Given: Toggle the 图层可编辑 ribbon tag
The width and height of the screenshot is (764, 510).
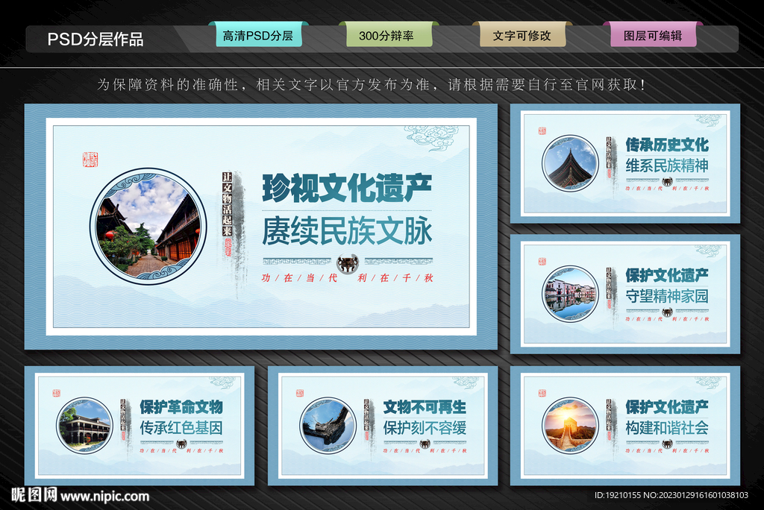Looking at the screenshot, I should pos(654,34).
